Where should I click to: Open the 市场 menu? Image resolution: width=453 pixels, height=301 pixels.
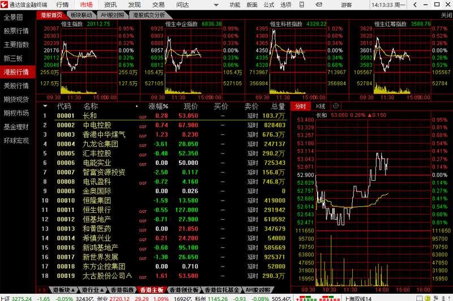tap(86, 5)
